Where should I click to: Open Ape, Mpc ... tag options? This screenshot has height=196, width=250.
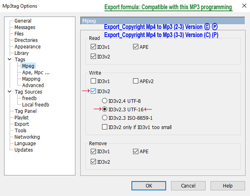click(x=36, y=73)
